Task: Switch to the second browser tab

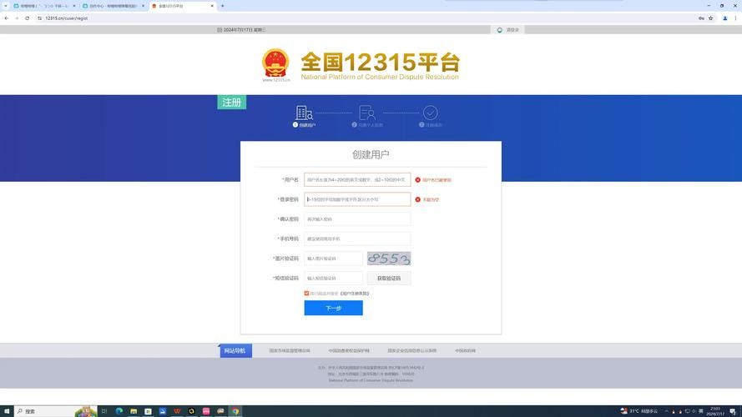Action: 113,6
